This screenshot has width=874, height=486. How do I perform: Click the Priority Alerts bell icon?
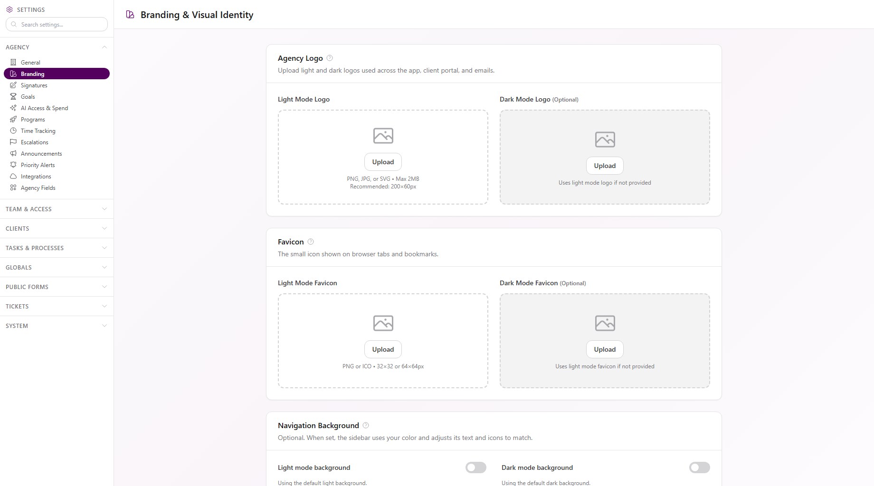click(13, 165)
